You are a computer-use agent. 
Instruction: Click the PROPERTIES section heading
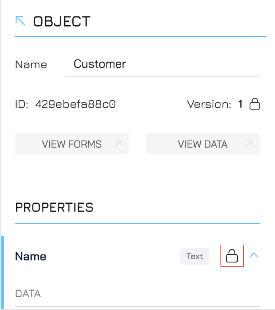coord(54,208)
